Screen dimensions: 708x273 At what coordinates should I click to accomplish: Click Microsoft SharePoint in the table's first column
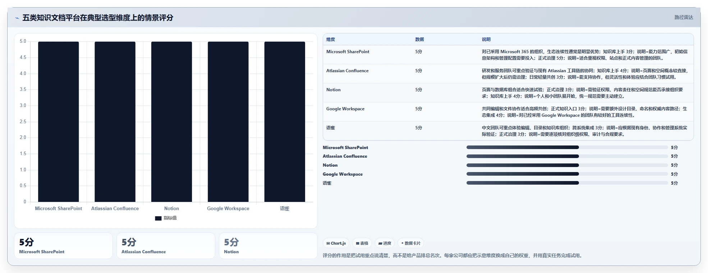click(x=348, y=52)
